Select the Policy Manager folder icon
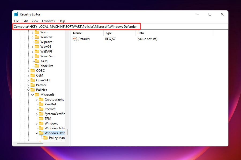The image size is (241, 160). tap(46, 138)
